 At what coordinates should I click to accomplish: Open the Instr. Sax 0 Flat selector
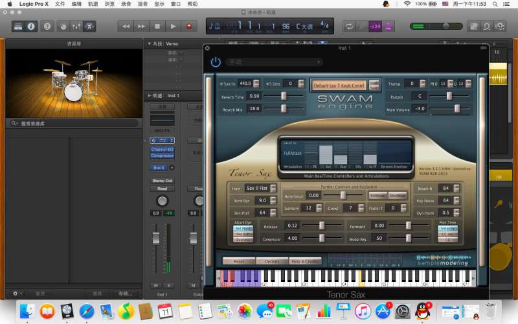[x=258, y=189]
